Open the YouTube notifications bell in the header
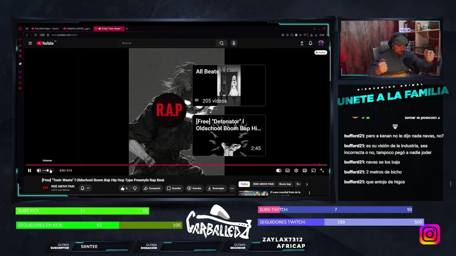The width and height of the screenshot is (456, 256). click(x=310, y=43)
